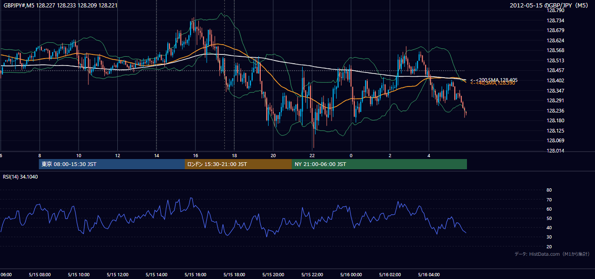This screenshot has height=279, width=595.
Task: Click RSI scale value 30
Action: [549, 237]
